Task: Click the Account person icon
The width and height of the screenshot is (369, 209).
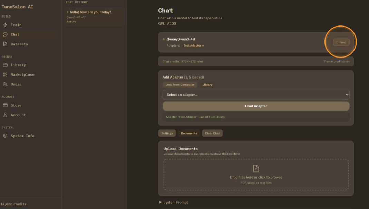Action: pos(5,115)
